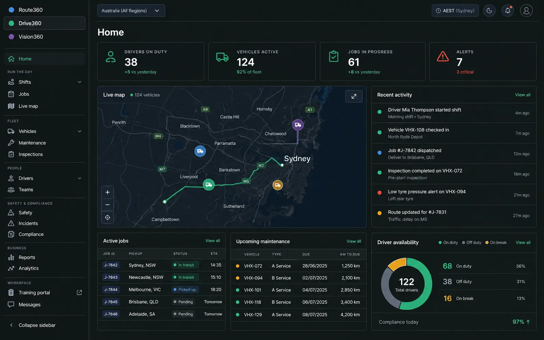Recenter the map with the locate button

(x=107, y=217)
